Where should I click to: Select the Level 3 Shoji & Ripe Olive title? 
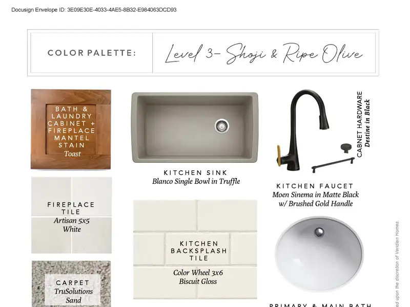[x=263, y=54]
